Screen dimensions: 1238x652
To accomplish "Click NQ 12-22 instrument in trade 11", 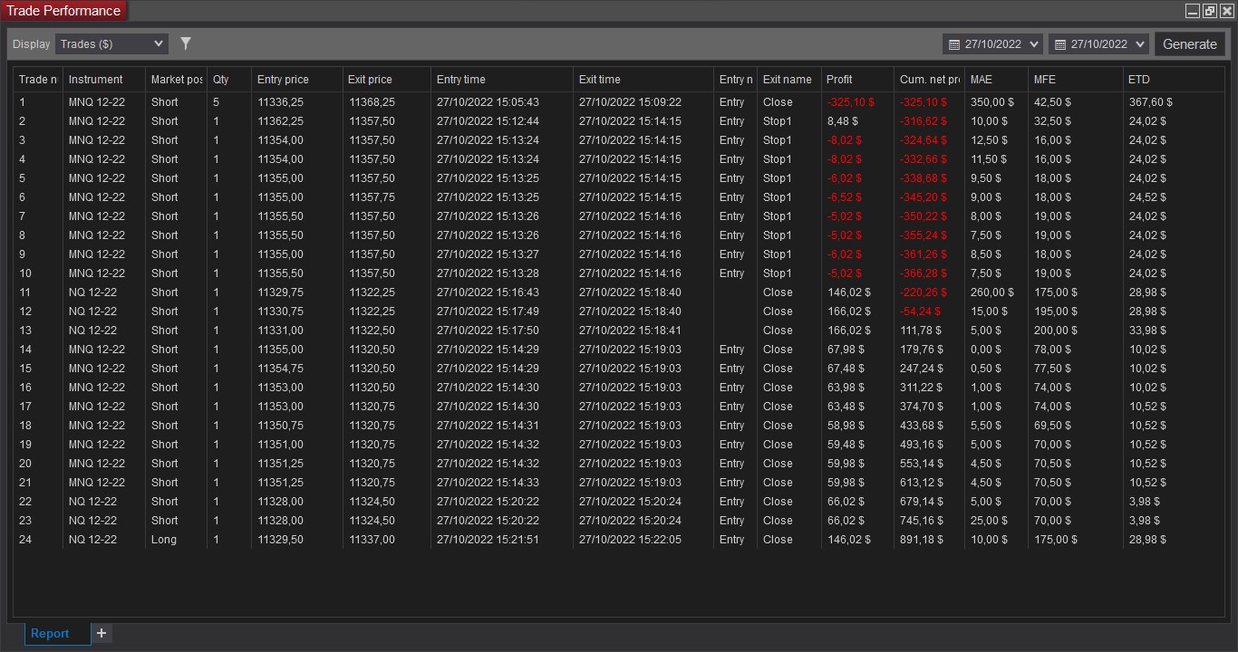I will pos(92,292).
